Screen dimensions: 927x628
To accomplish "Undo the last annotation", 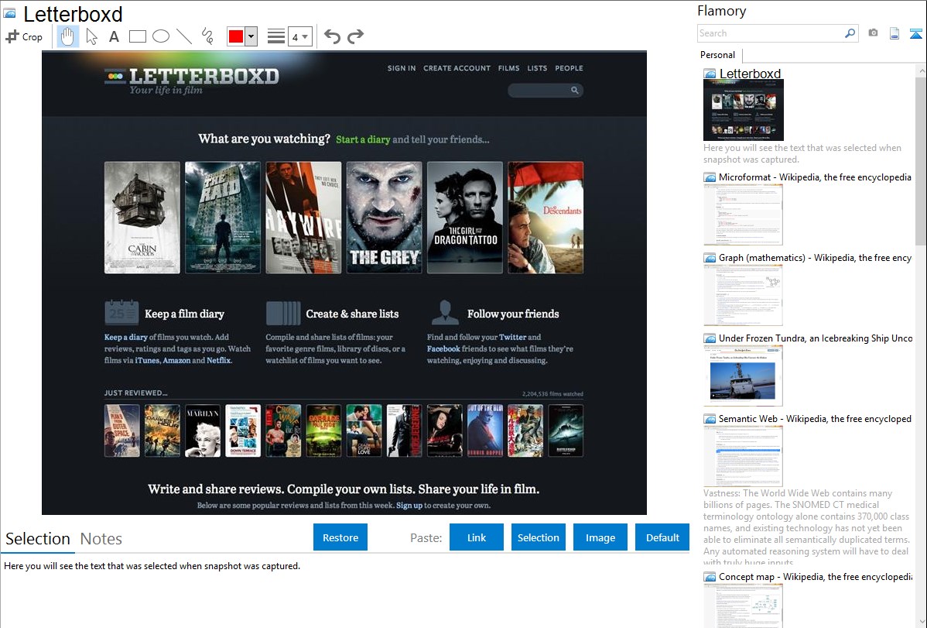I will [x=332, y=36].
